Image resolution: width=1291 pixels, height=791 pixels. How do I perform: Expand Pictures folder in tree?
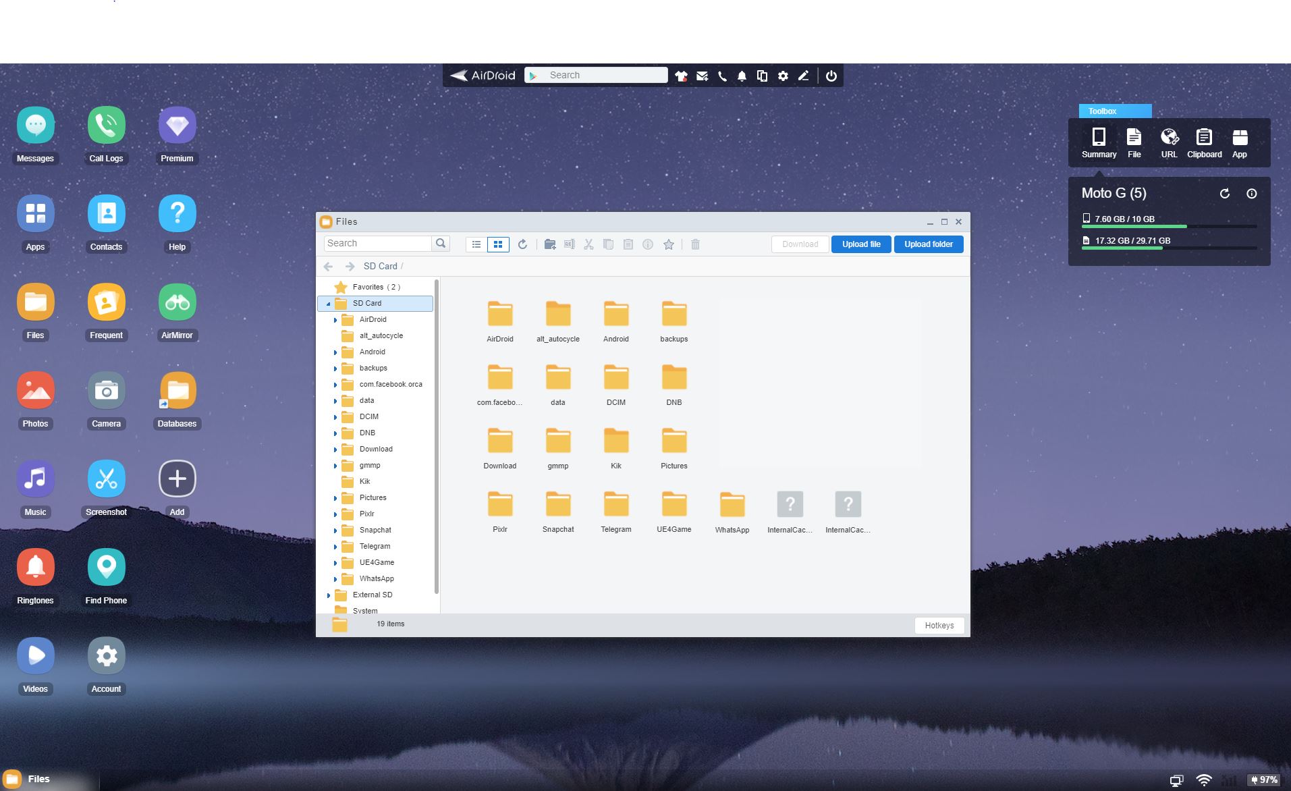tap(335, 498)
